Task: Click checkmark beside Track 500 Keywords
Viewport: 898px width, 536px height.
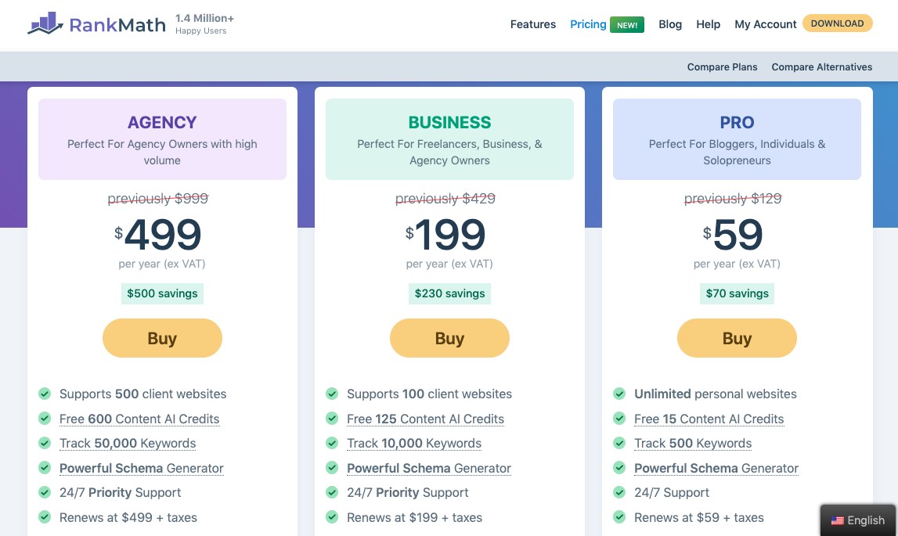Action: click(x=619, y=443)
